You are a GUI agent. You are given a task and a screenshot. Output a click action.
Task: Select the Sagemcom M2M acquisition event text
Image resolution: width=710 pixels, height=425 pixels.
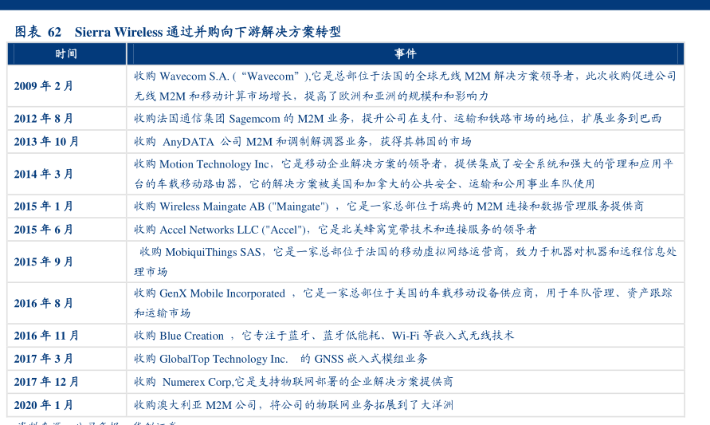[397, 118]
